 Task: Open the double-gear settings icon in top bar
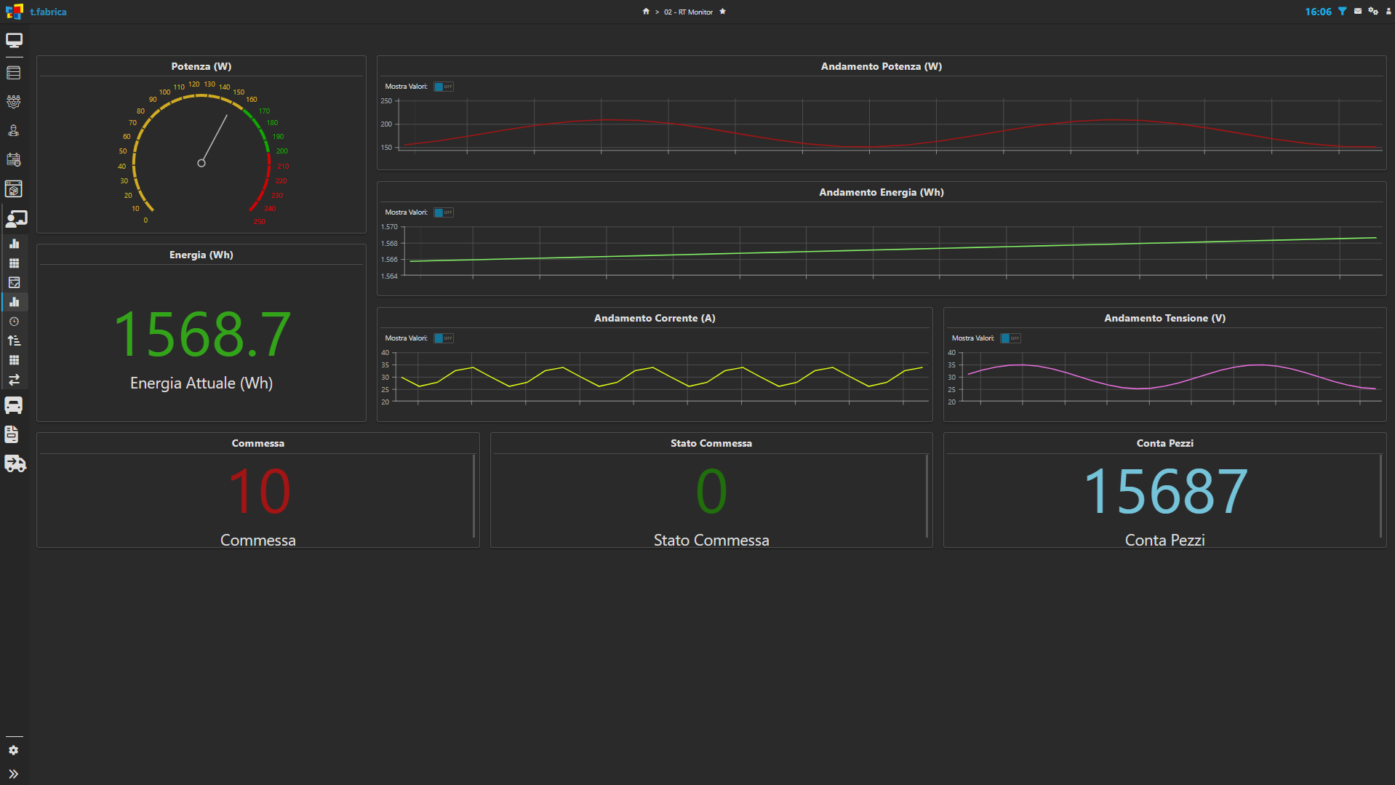click(1372, 12)
